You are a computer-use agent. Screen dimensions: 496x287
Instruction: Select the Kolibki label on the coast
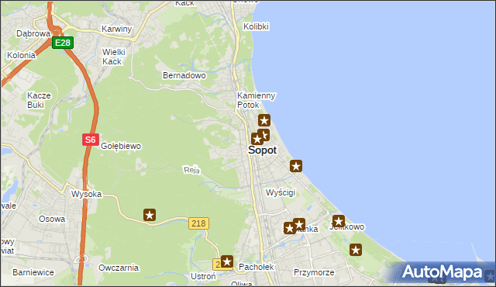coord(256,26)
